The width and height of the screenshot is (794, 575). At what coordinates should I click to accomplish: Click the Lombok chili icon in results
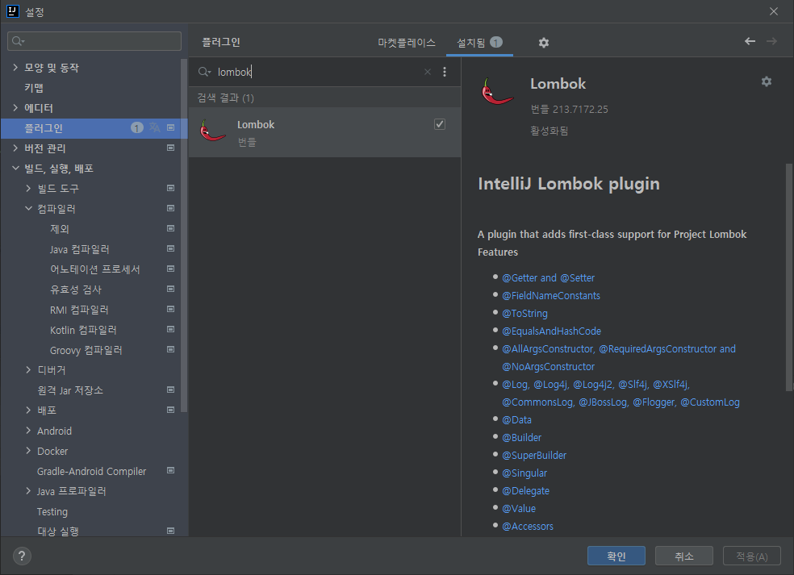(x=213, y=131)
